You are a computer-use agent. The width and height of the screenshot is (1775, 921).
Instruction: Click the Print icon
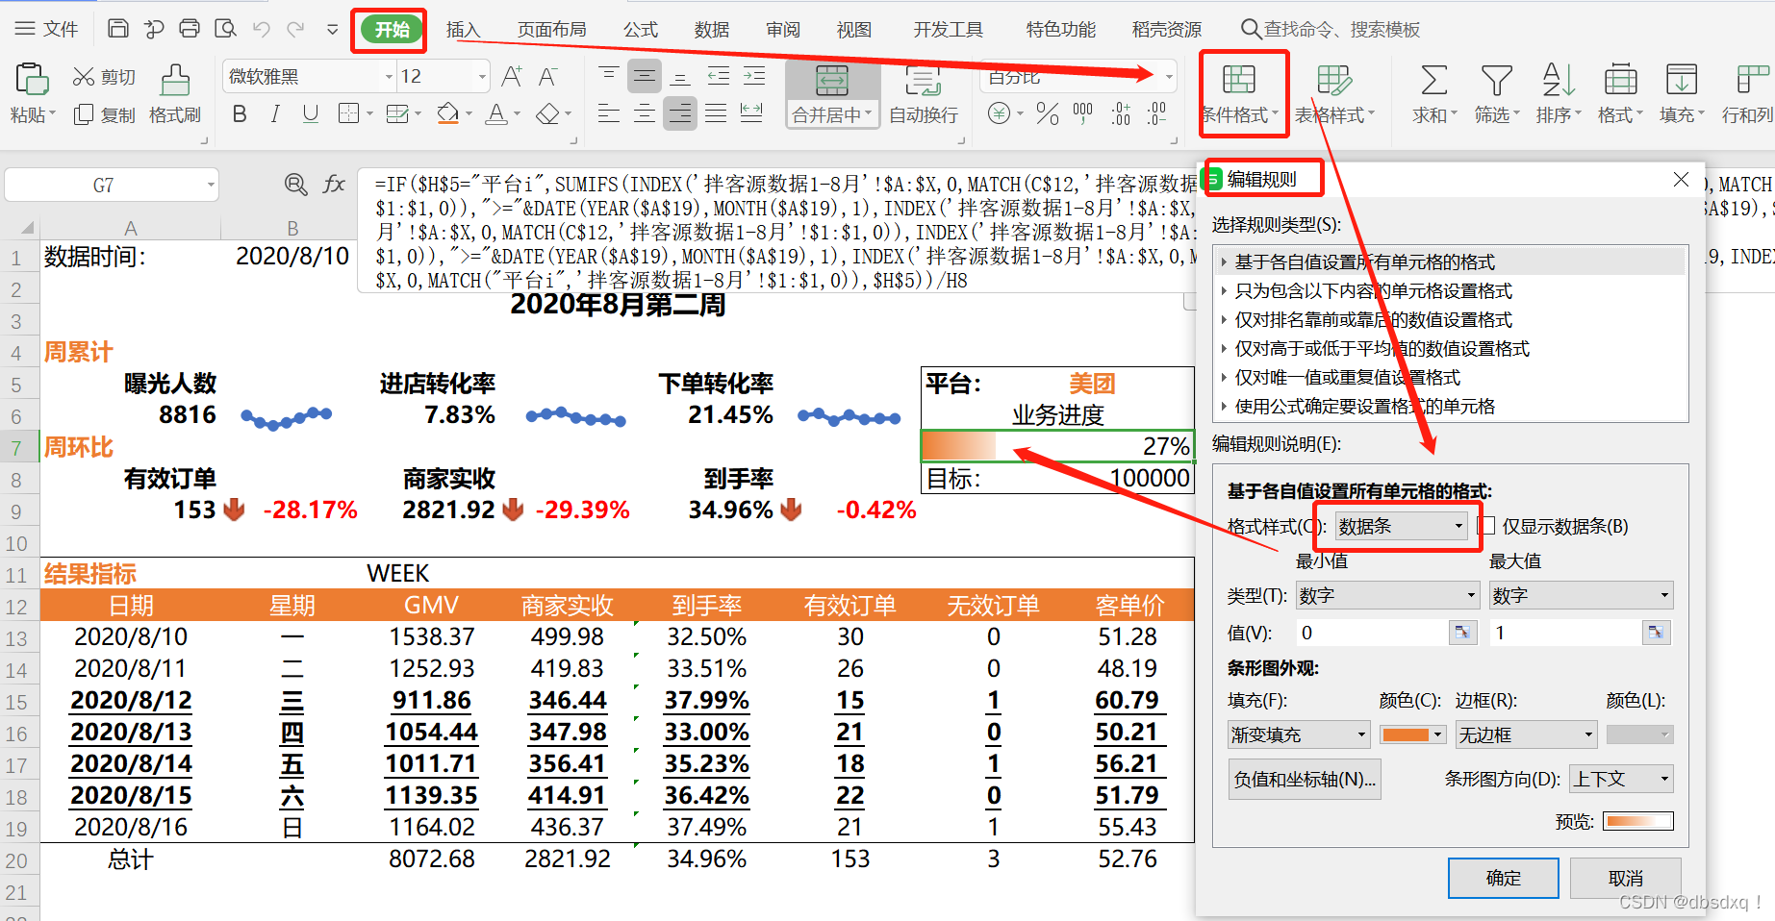190,28
